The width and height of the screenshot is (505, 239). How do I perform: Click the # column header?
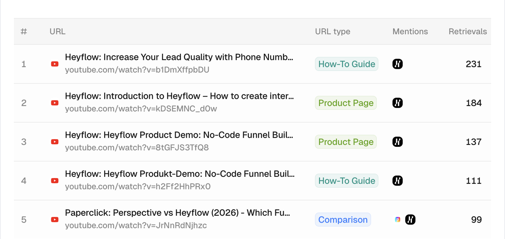pos(24,32)
